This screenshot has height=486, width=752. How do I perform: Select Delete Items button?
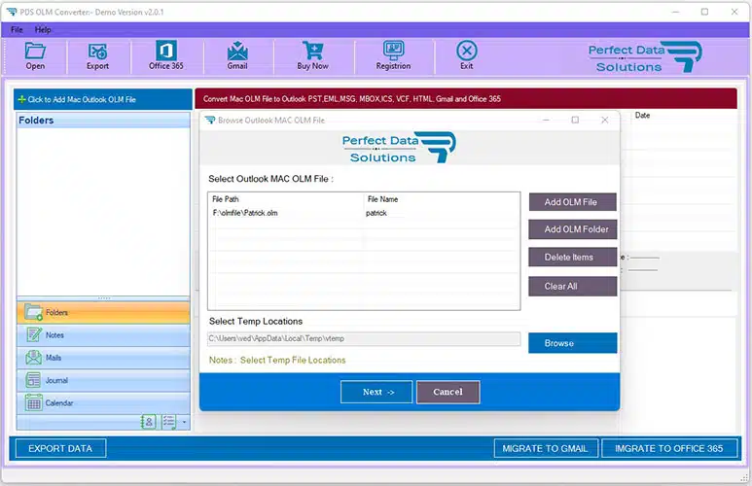click(x=573, y=257)
